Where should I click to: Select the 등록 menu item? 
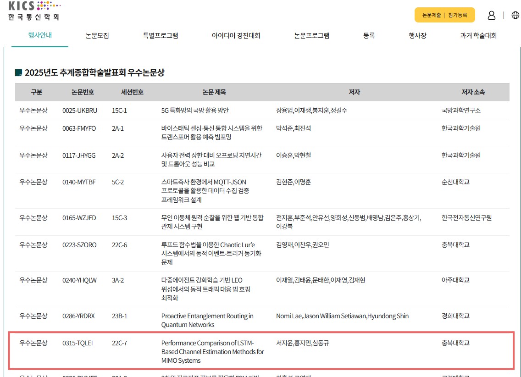pos(369,35)
